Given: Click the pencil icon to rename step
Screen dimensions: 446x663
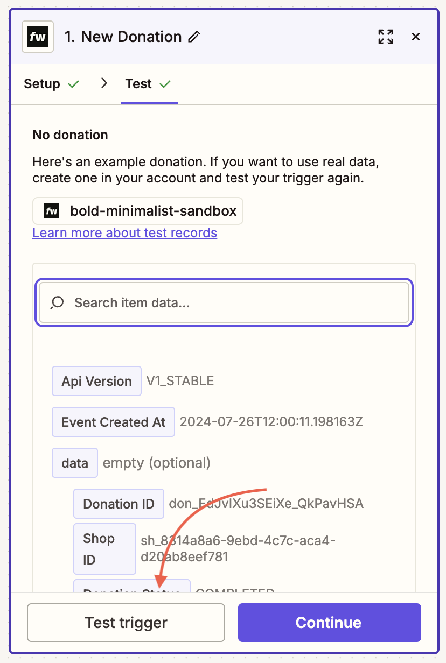Looking at the screenshot, I should (x=194, y=37).
